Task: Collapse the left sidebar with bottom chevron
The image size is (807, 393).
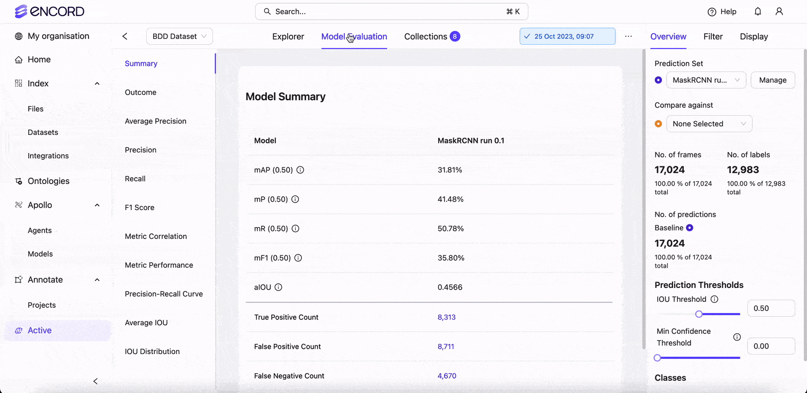Action: coord(96,381)
